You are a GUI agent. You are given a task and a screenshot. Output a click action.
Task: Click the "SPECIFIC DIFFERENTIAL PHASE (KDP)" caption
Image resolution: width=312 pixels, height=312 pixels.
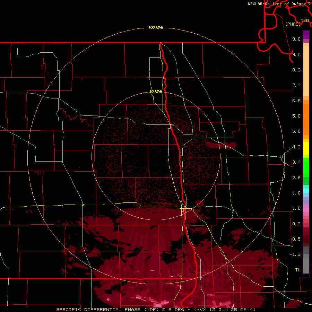coord(108,310)
